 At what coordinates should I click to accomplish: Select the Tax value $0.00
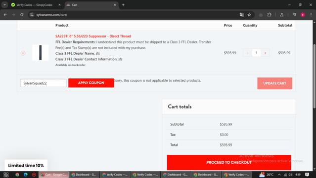[x=224, y=135]
